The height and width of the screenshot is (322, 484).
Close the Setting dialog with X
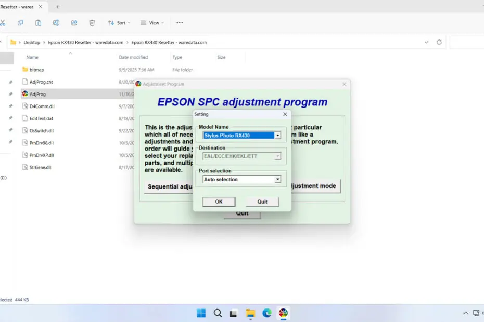pyautogui.click(x=285, y=114)
